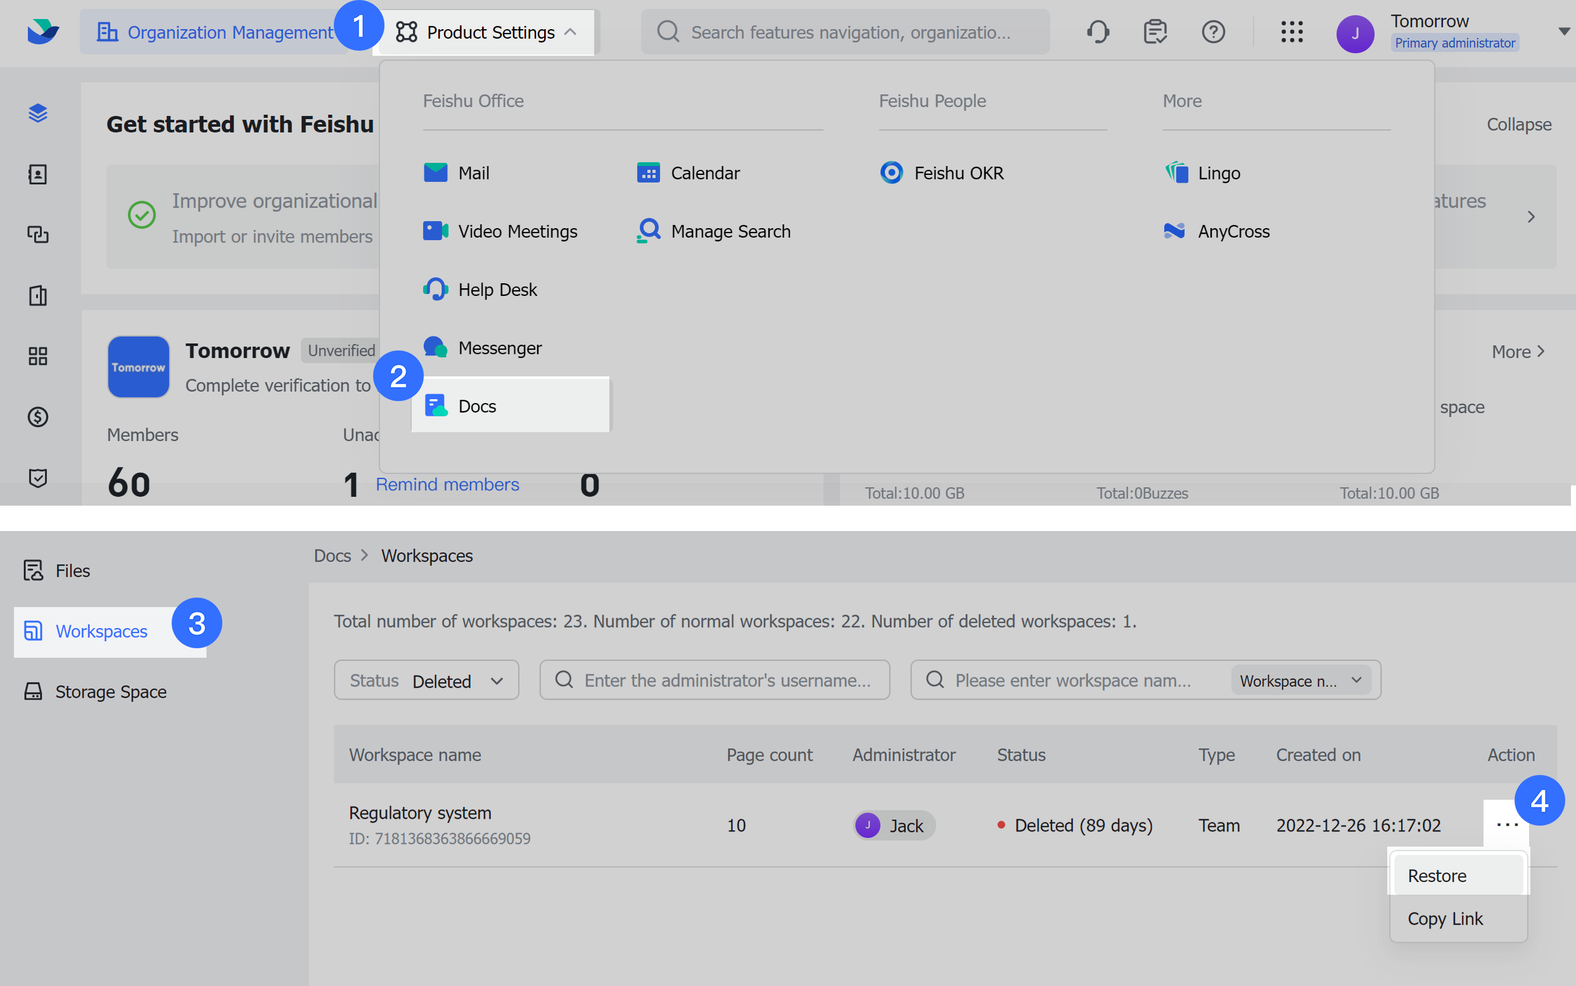Open Feishu OKR settings

tap(942, 173)
